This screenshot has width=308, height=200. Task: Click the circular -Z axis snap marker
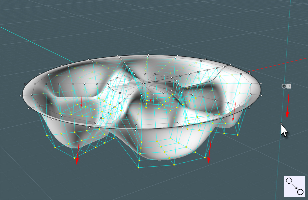click(x=284, y=86)
